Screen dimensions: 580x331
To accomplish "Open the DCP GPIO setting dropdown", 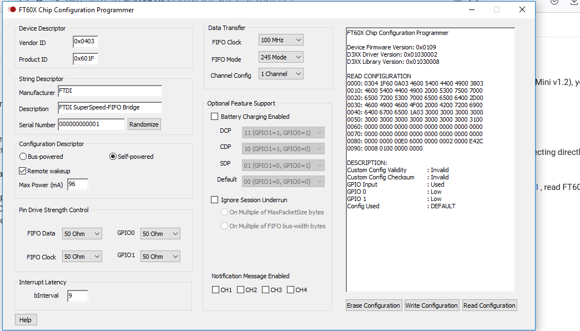I will click(284, 133).
